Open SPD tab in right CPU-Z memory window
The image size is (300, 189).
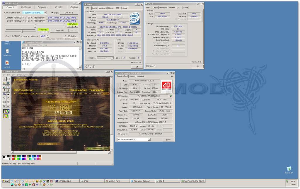pyautogui.click(x=178, y=8)
